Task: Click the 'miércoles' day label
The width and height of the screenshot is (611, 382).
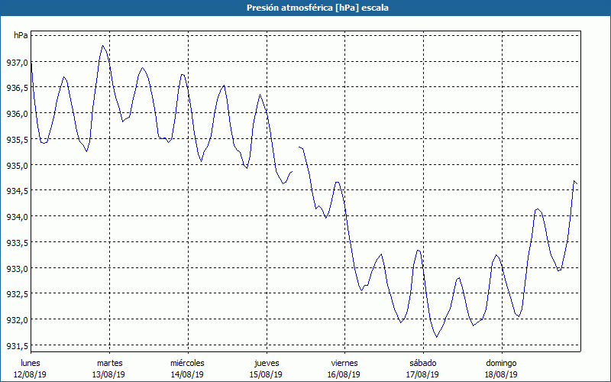Action: click(187, 363)
